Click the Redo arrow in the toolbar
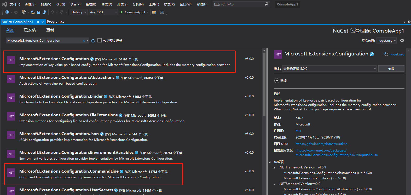Image resolution: width=411 pixels, height=195 pixels. click(x=61, y=12)
